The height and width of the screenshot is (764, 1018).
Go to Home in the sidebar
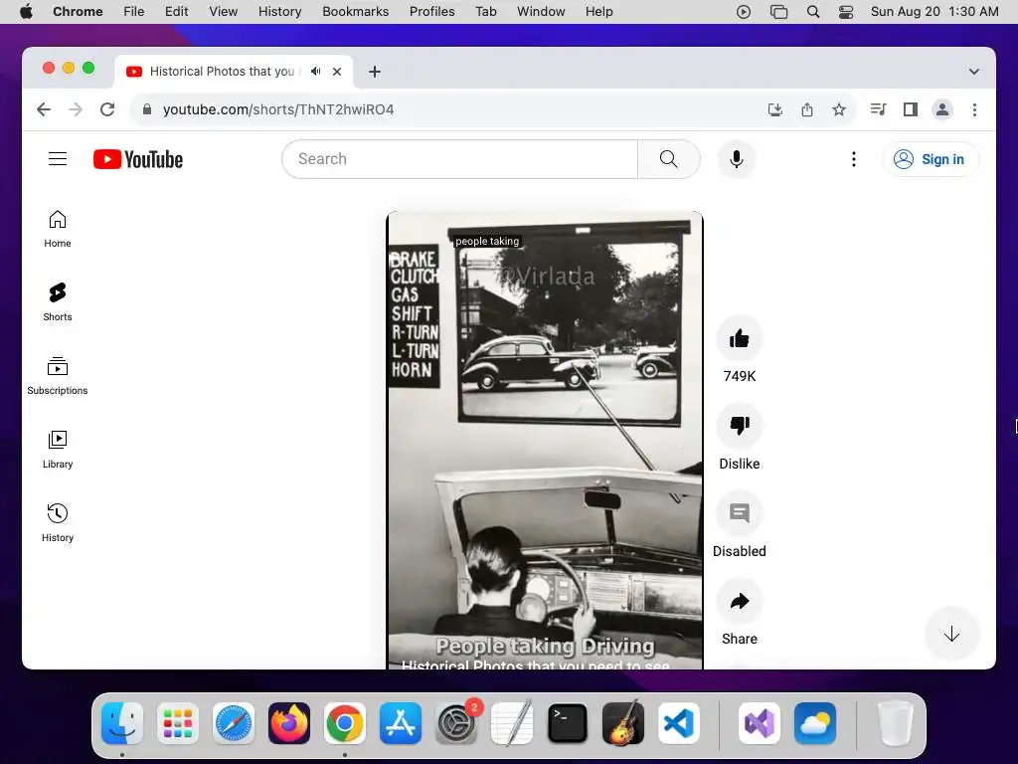(x=57, y=229)
